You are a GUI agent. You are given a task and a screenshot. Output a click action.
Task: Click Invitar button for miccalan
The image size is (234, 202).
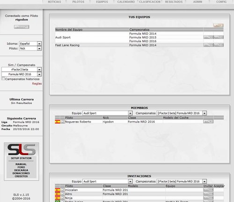coord(208,190)
